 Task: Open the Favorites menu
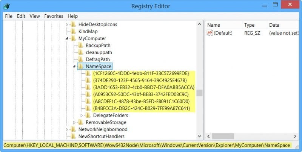click(54, 16)
